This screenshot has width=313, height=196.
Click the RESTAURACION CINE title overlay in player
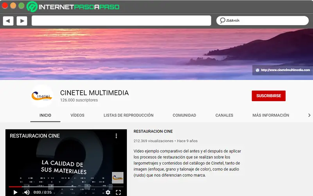(x=35, y=136)
